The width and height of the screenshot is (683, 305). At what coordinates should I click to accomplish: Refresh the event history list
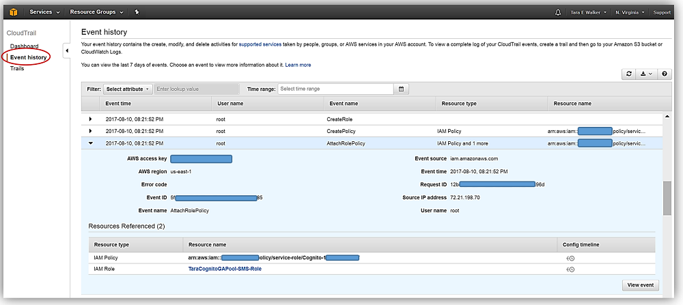click(629, 74)
